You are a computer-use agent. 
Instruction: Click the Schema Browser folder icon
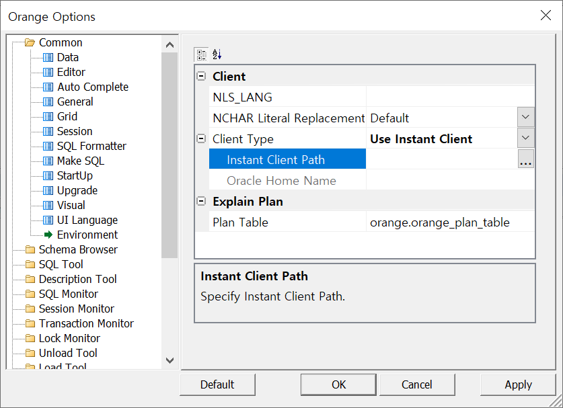[x=30, y=249]
